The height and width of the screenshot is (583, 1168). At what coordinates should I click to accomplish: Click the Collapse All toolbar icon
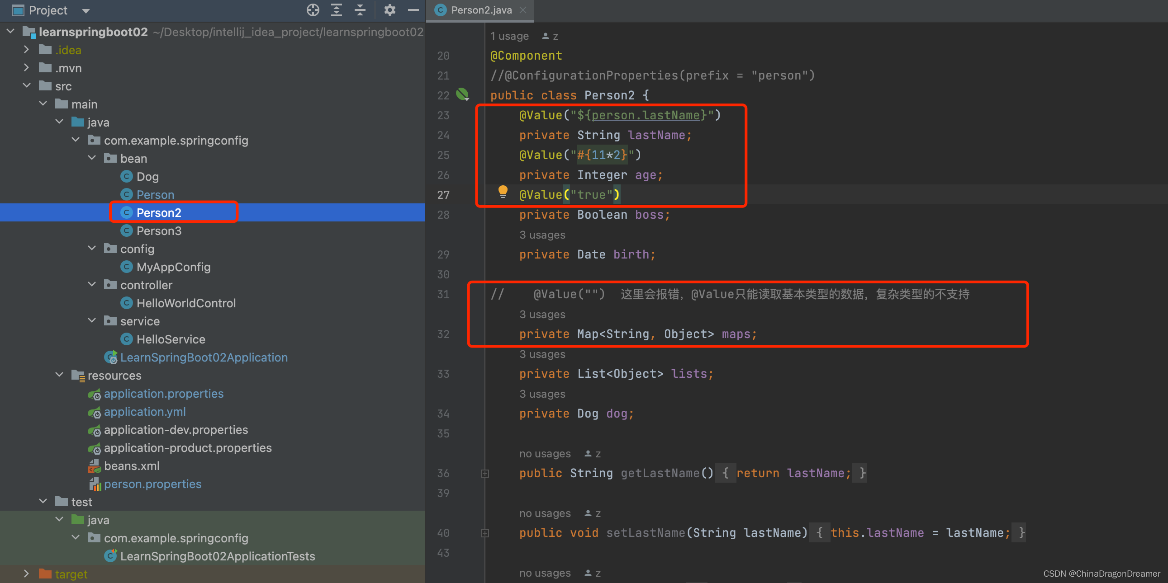tap(360, 10)
